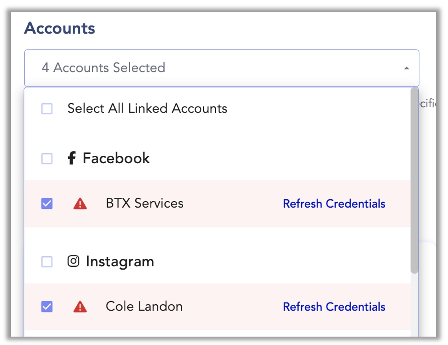Tick the Instagram group checkbox
The width and height of the screenshot is (448, 345).
(x=47, y=262)
